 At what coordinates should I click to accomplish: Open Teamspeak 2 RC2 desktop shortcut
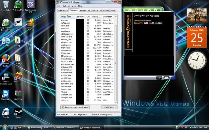(30, 7)
